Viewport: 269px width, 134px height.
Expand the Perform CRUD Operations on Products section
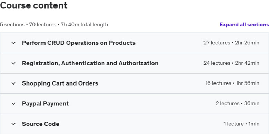pyautogui.click(x=79, y=43)
